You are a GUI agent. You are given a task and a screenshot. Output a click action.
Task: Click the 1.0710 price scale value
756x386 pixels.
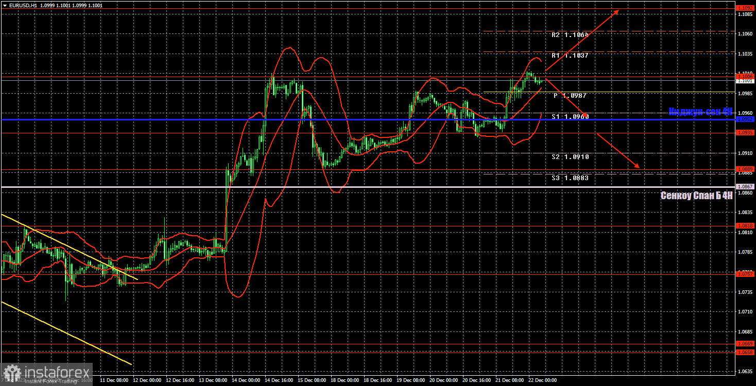[745, 311]
